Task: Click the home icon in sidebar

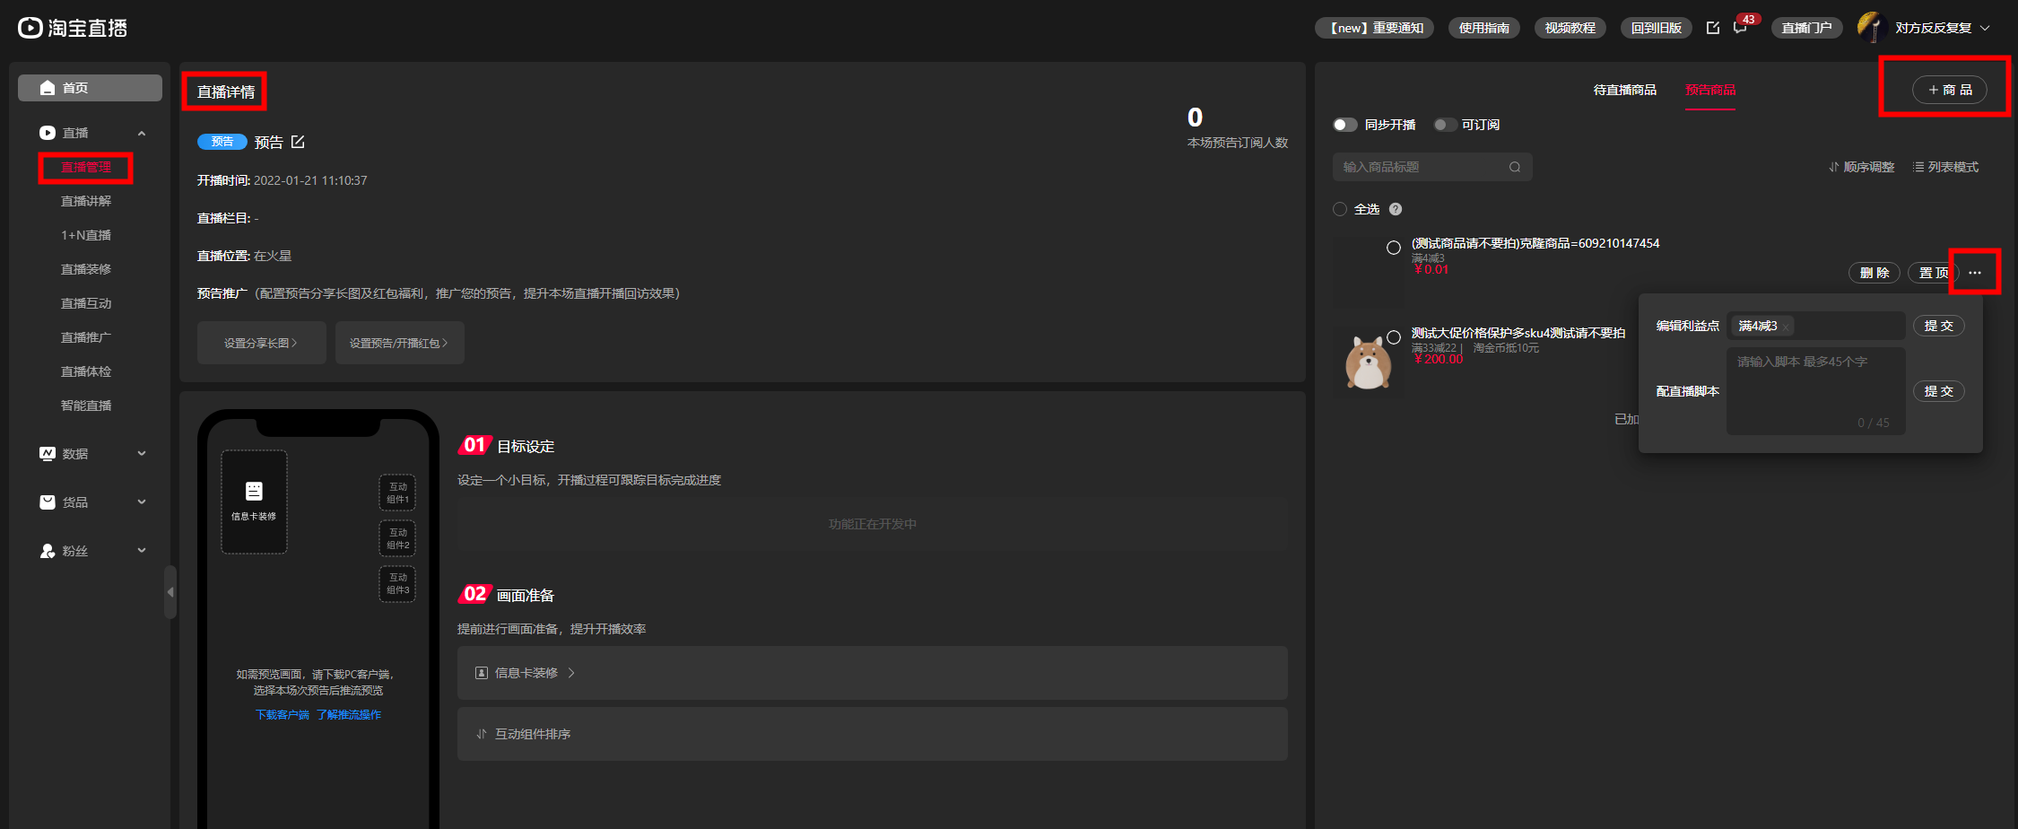Action: 48,88
